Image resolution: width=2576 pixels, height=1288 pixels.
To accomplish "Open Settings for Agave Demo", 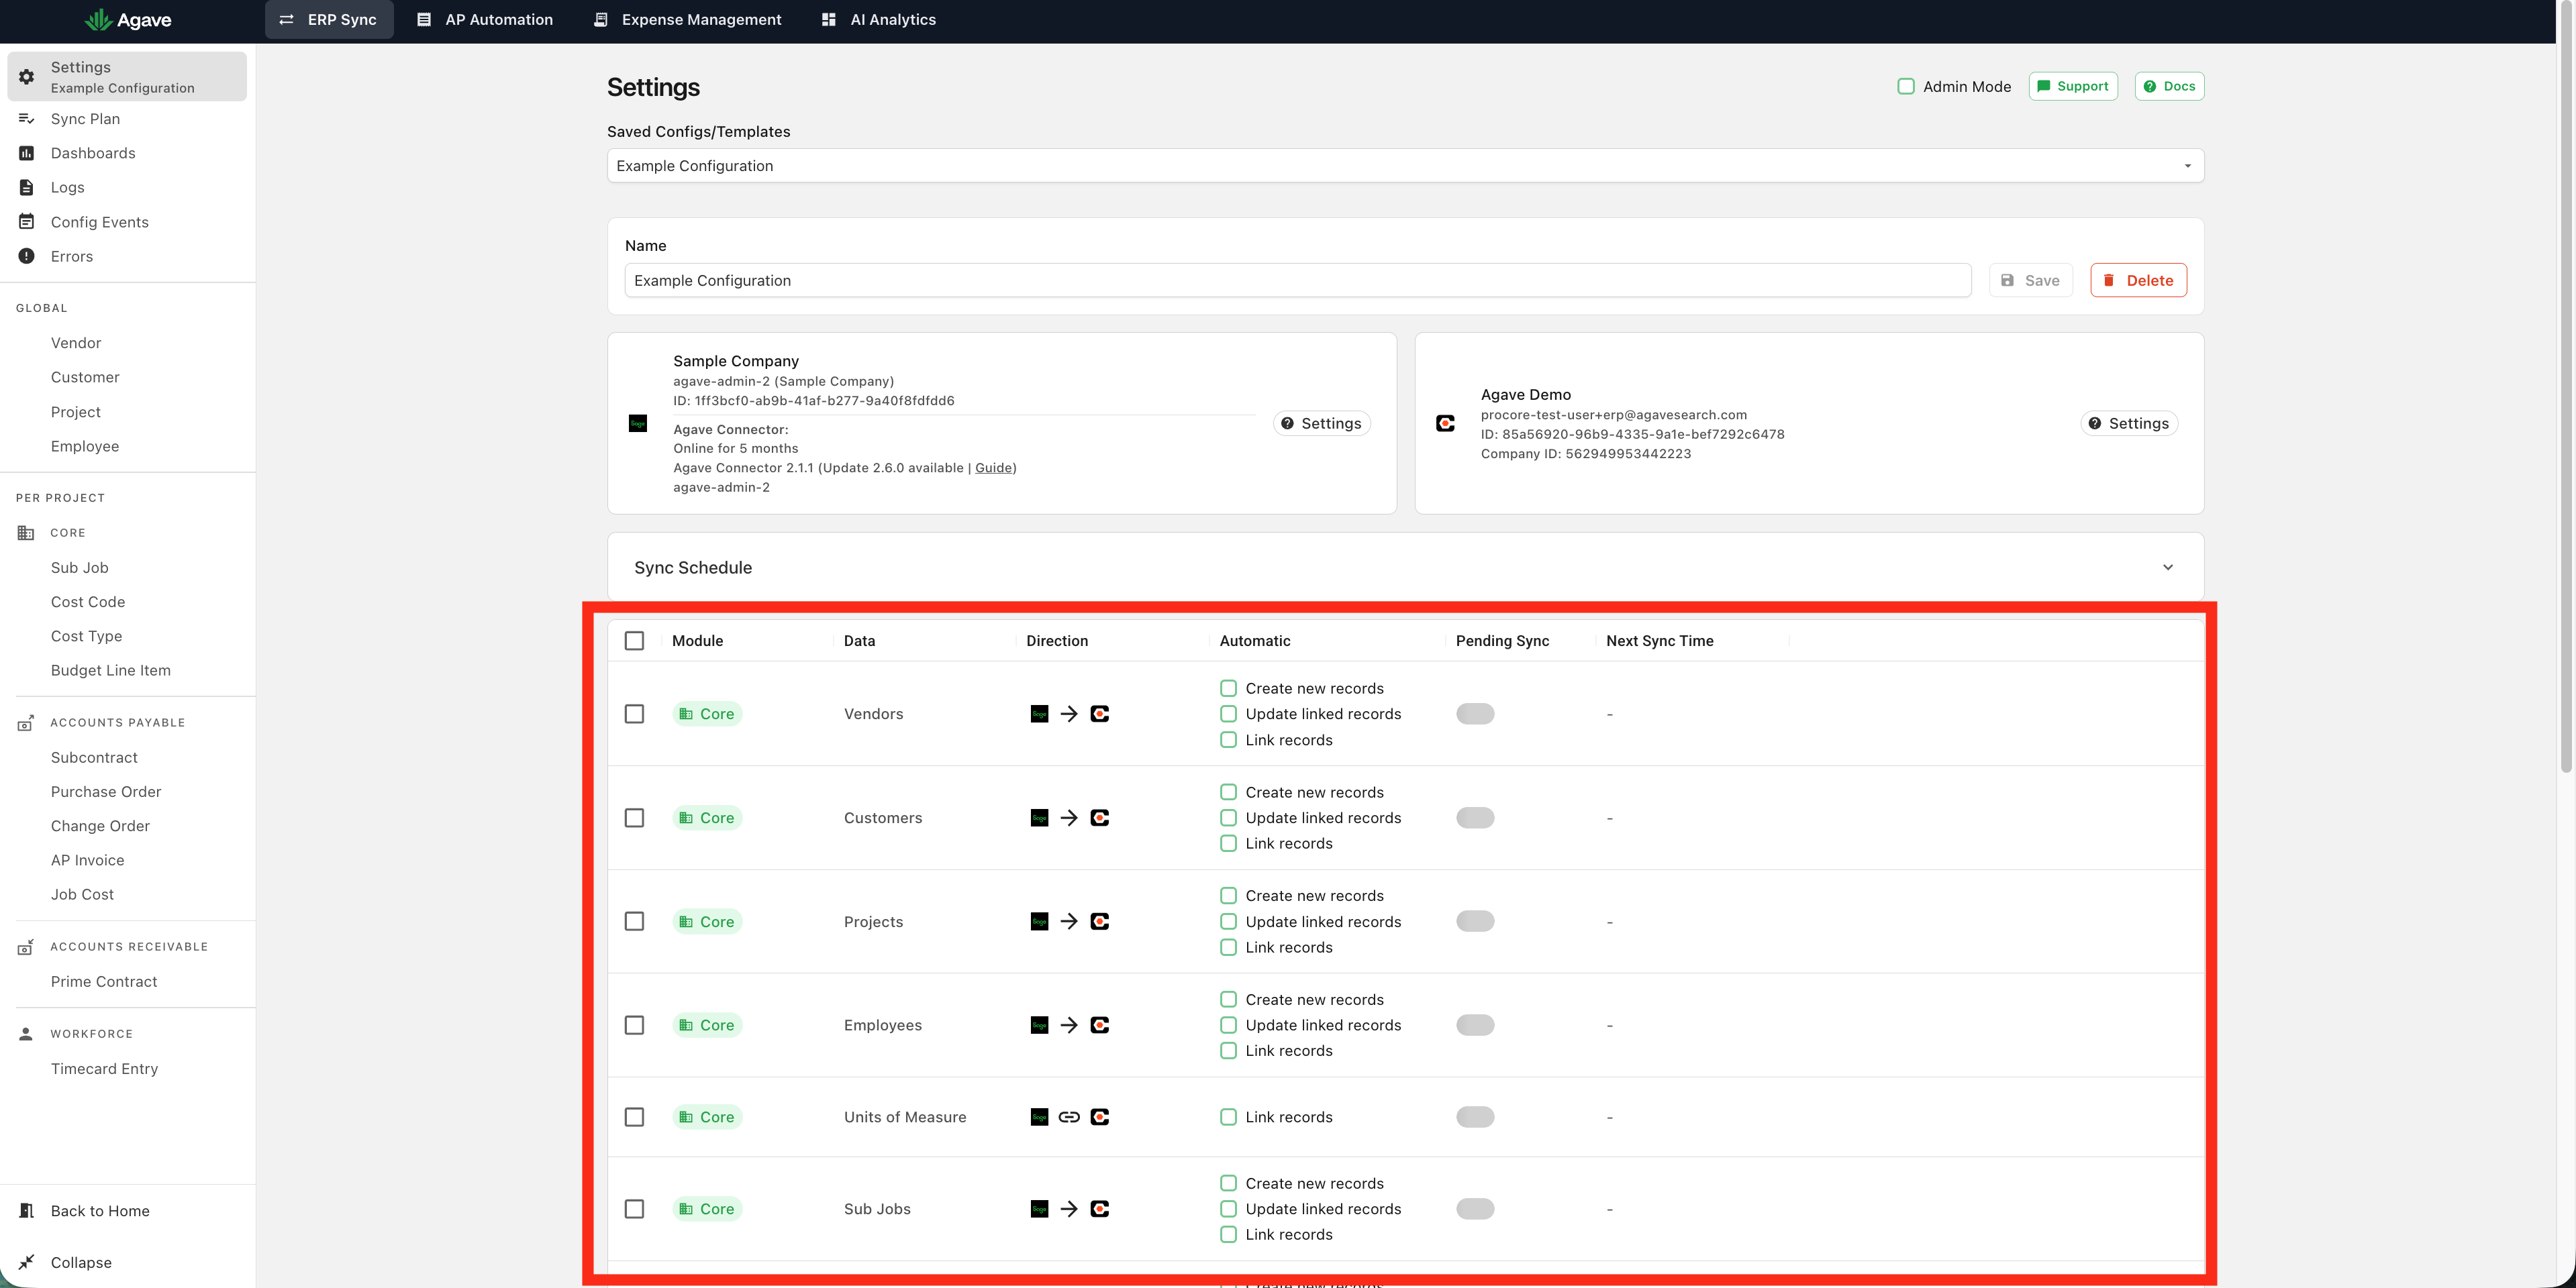I will click(2128, 424).
